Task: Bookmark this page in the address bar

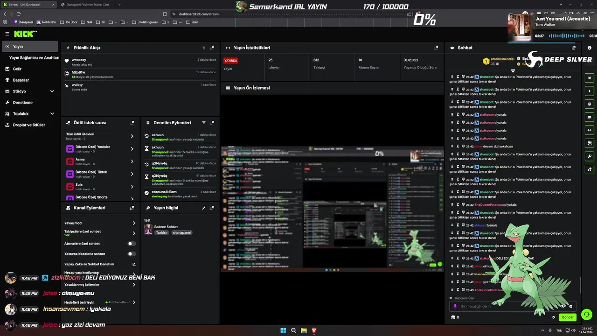Action: pos(165,14)
